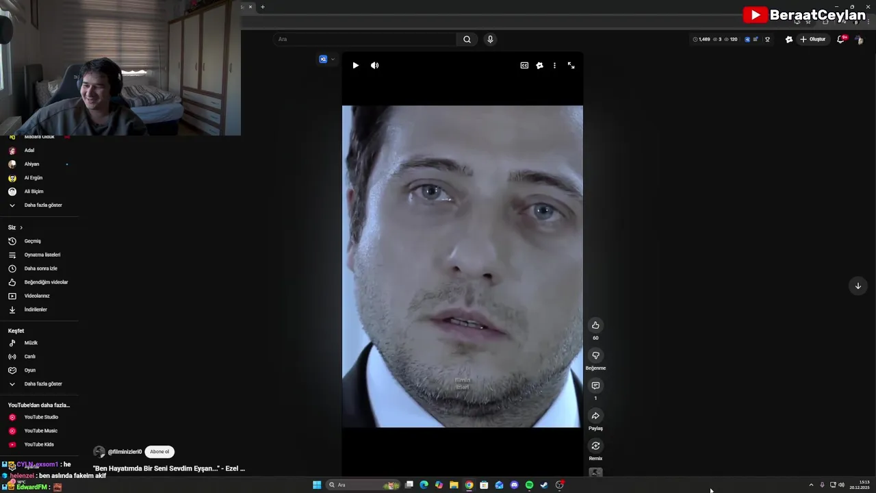Open the Oluştur create button
876x493 pixels.
[813, 39]
